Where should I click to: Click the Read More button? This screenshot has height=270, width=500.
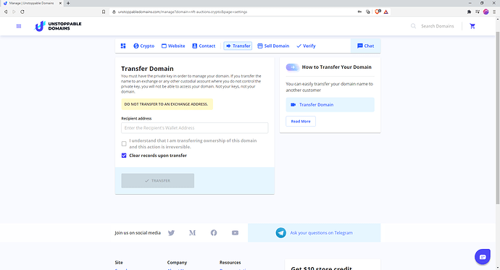click(301, 122)
